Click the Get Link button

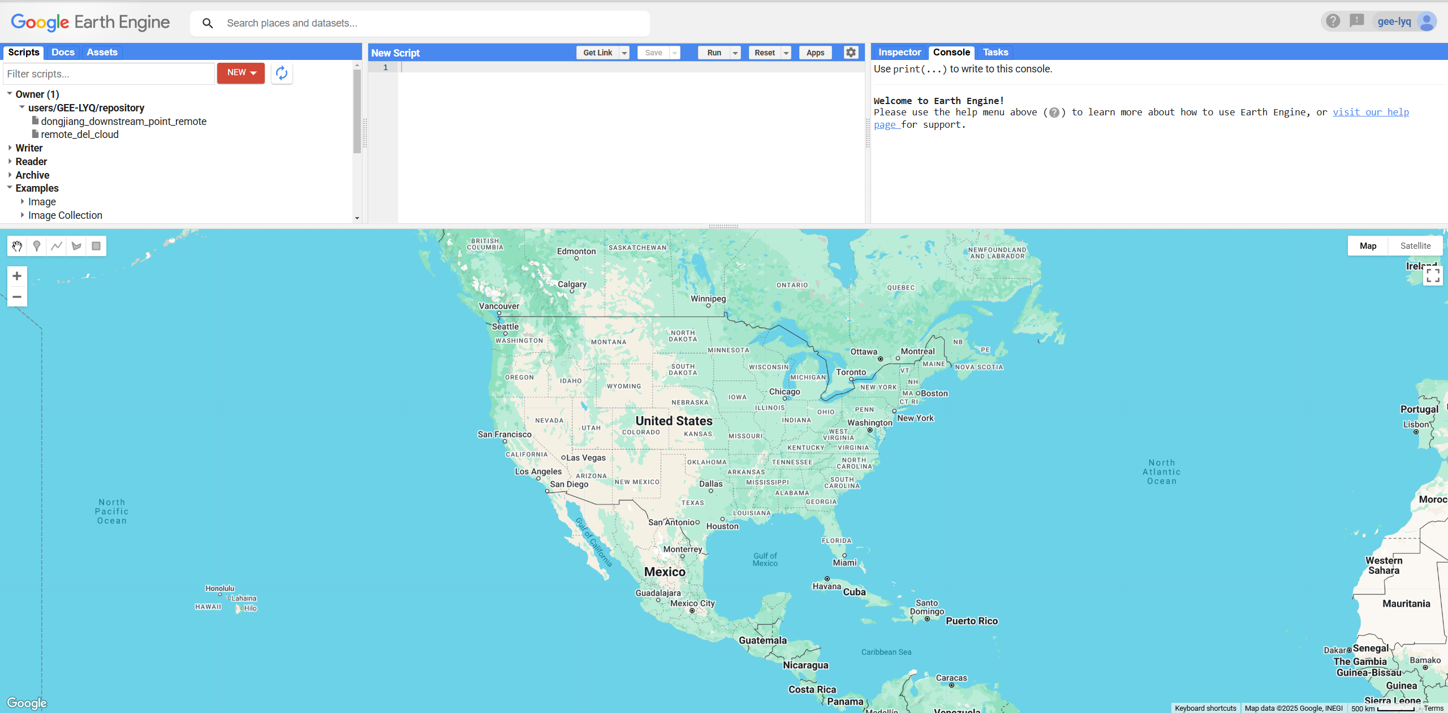(597, 53)
